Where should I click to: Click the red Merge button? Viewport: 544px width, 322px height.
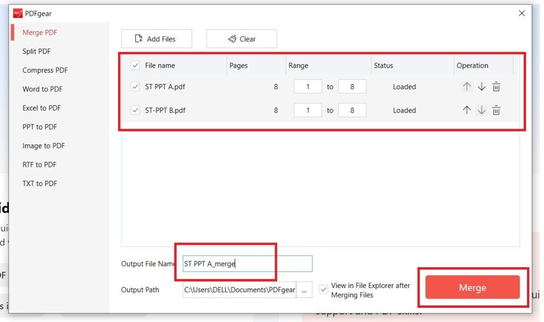472,287
